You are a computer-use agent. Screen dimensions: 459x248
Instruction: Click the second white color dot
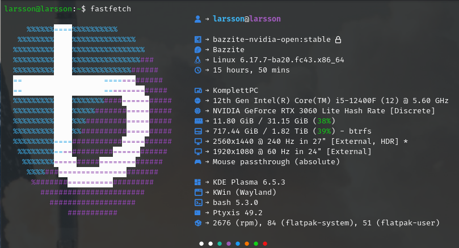210,243
